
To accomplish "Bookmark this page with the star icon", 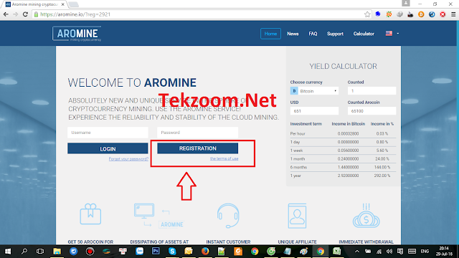I will pos(367,14).
